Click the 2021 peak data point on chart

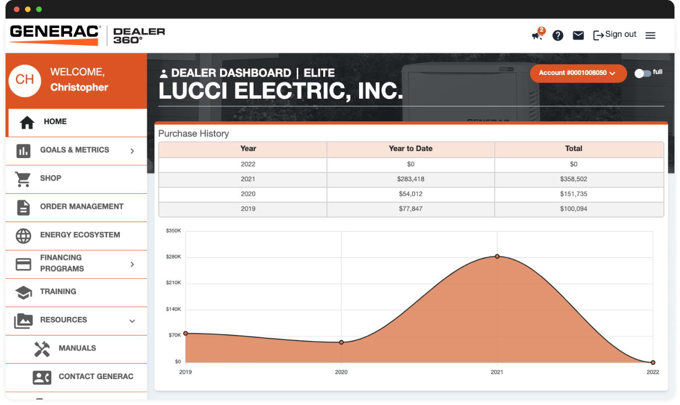coord(497,256)
